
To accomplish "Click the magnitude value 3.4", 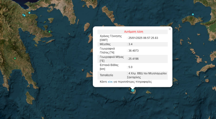I will 130,44.
